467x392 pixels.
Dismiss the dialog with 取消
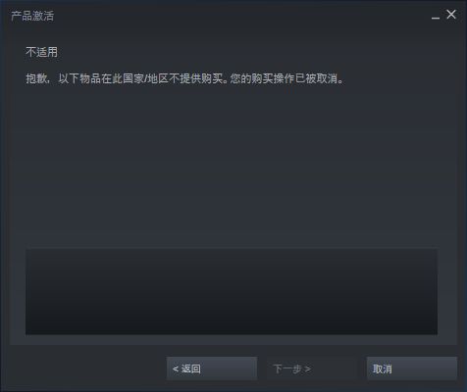click(412, 368)
